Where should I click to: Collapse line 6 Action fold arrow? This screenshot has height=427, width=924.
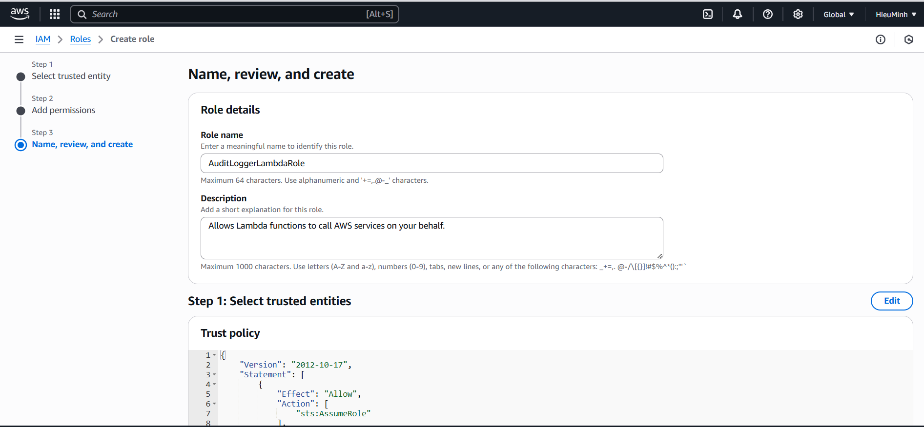tap(214, 404)
